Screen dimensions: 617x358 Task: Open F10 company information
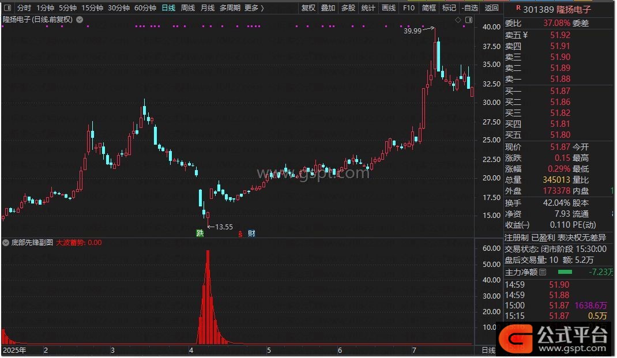pyautogui.click(x=408, y=8)
